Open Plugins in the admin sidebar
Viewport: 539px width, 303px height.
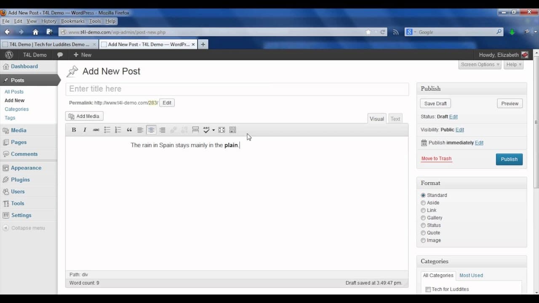pyautogui.click(x=20, y=180)
